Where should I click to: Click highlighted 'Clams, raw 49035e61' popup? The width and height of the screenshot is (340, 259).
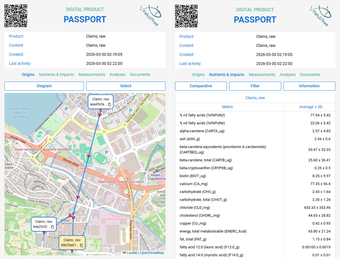(72, 243)
